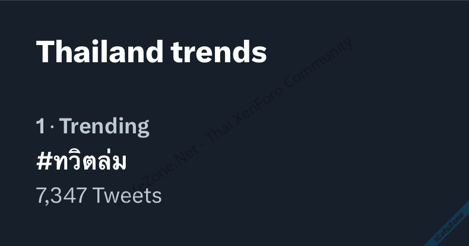
Task: Click the Trending label
Action: (x=104, y=126)
